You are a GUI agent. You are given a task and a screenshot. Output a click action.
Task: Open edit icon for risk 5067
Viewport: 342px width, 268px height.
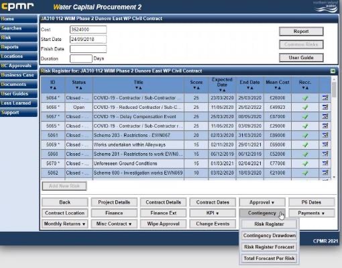click(x=325, y=117)
